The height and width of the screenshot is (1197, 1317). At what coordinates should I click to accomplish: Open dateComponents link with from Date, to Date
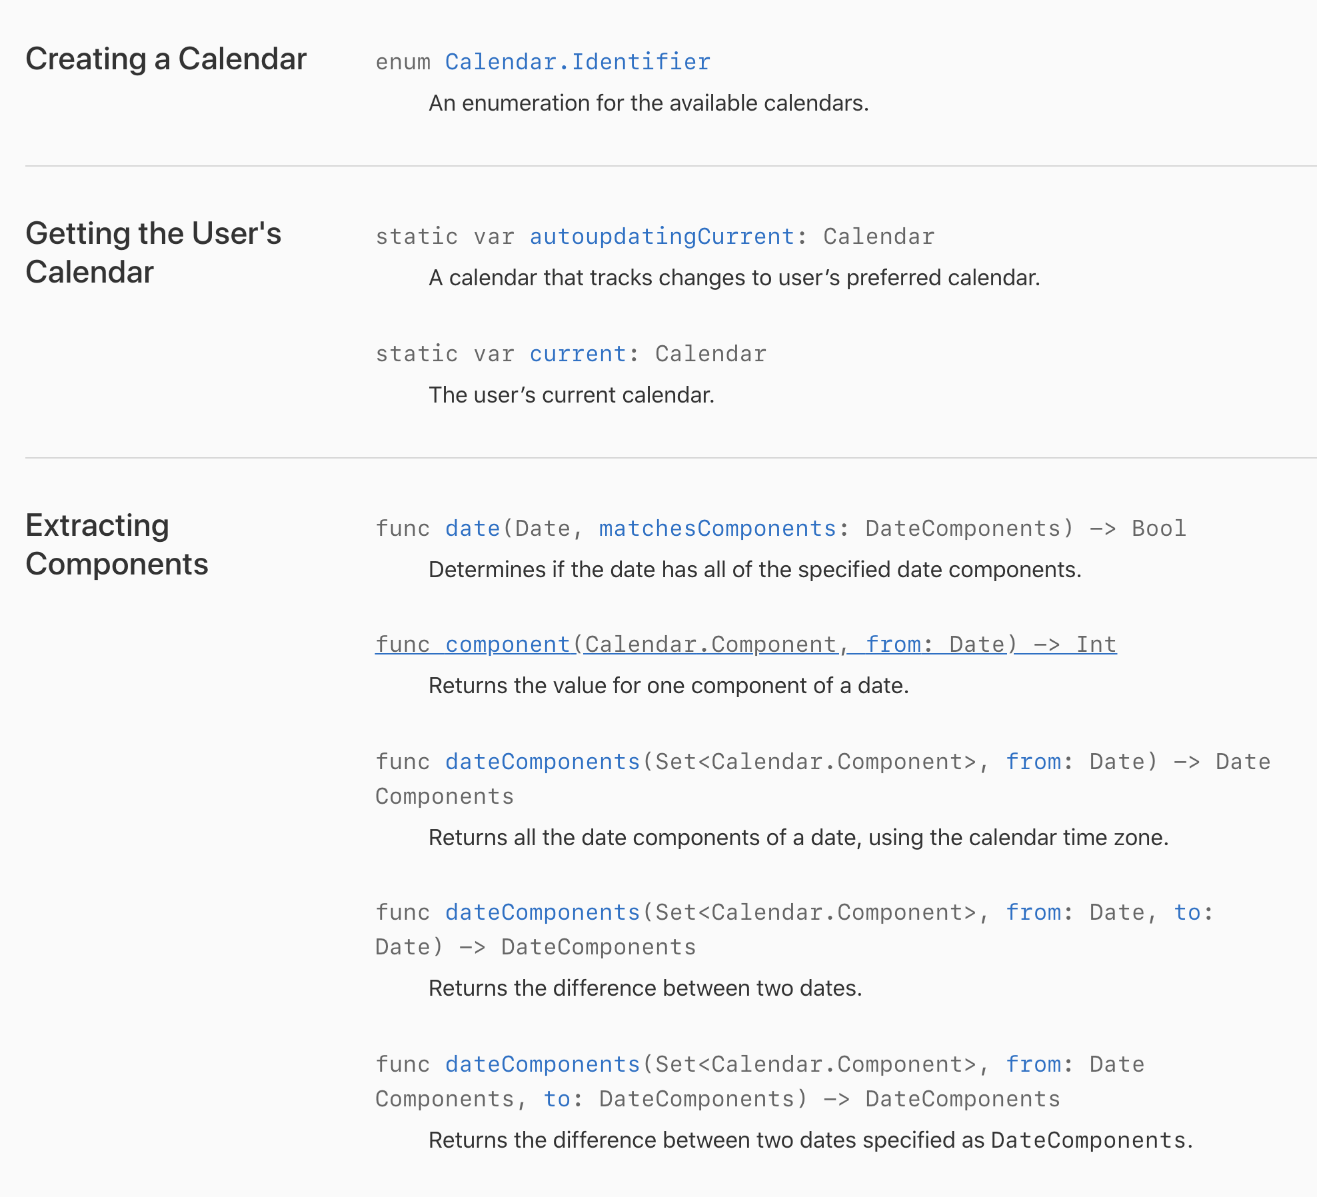point(543,912)
